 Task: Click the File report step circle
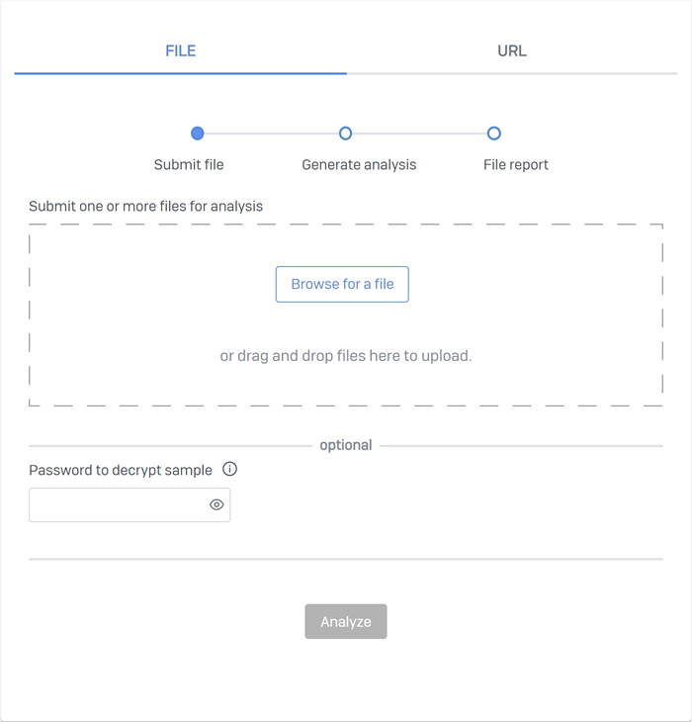(493, 134)
